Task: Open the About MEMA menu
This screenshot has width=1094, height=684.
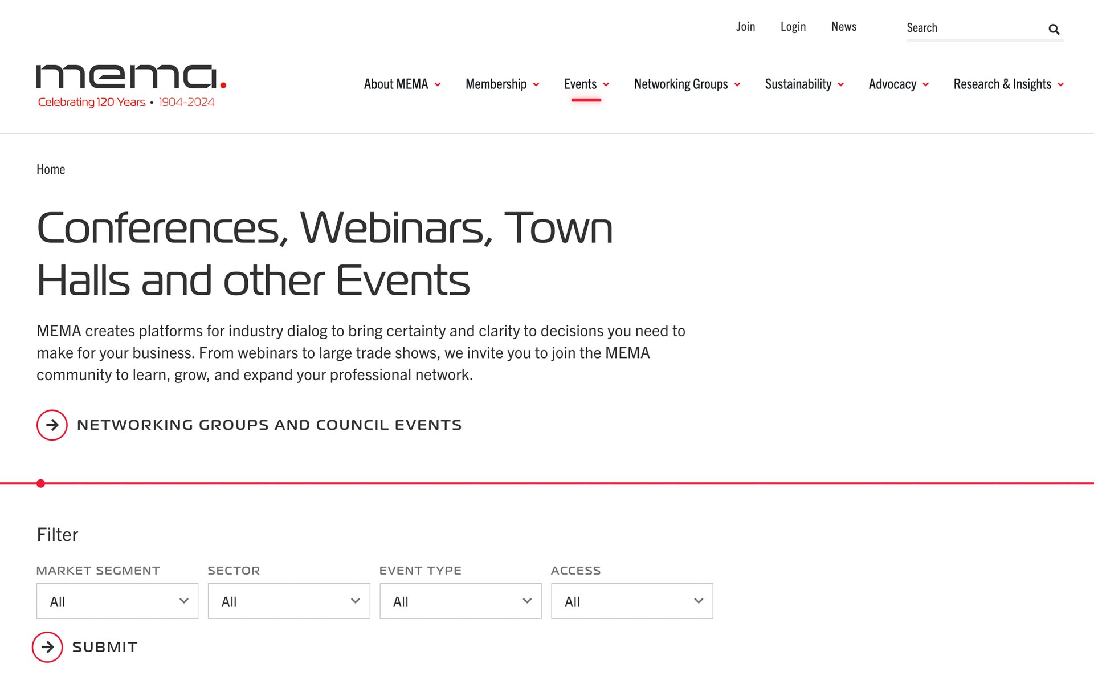Action: pyautogui.click(x=396, y=84)
